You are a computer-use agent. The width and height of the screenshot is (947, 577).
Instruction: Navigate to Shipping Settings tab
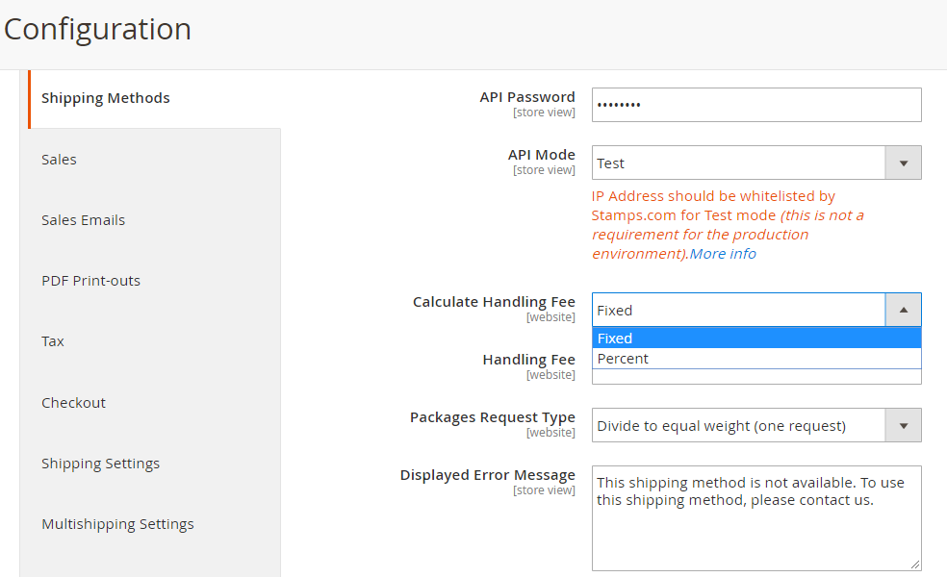click(100, 464)
